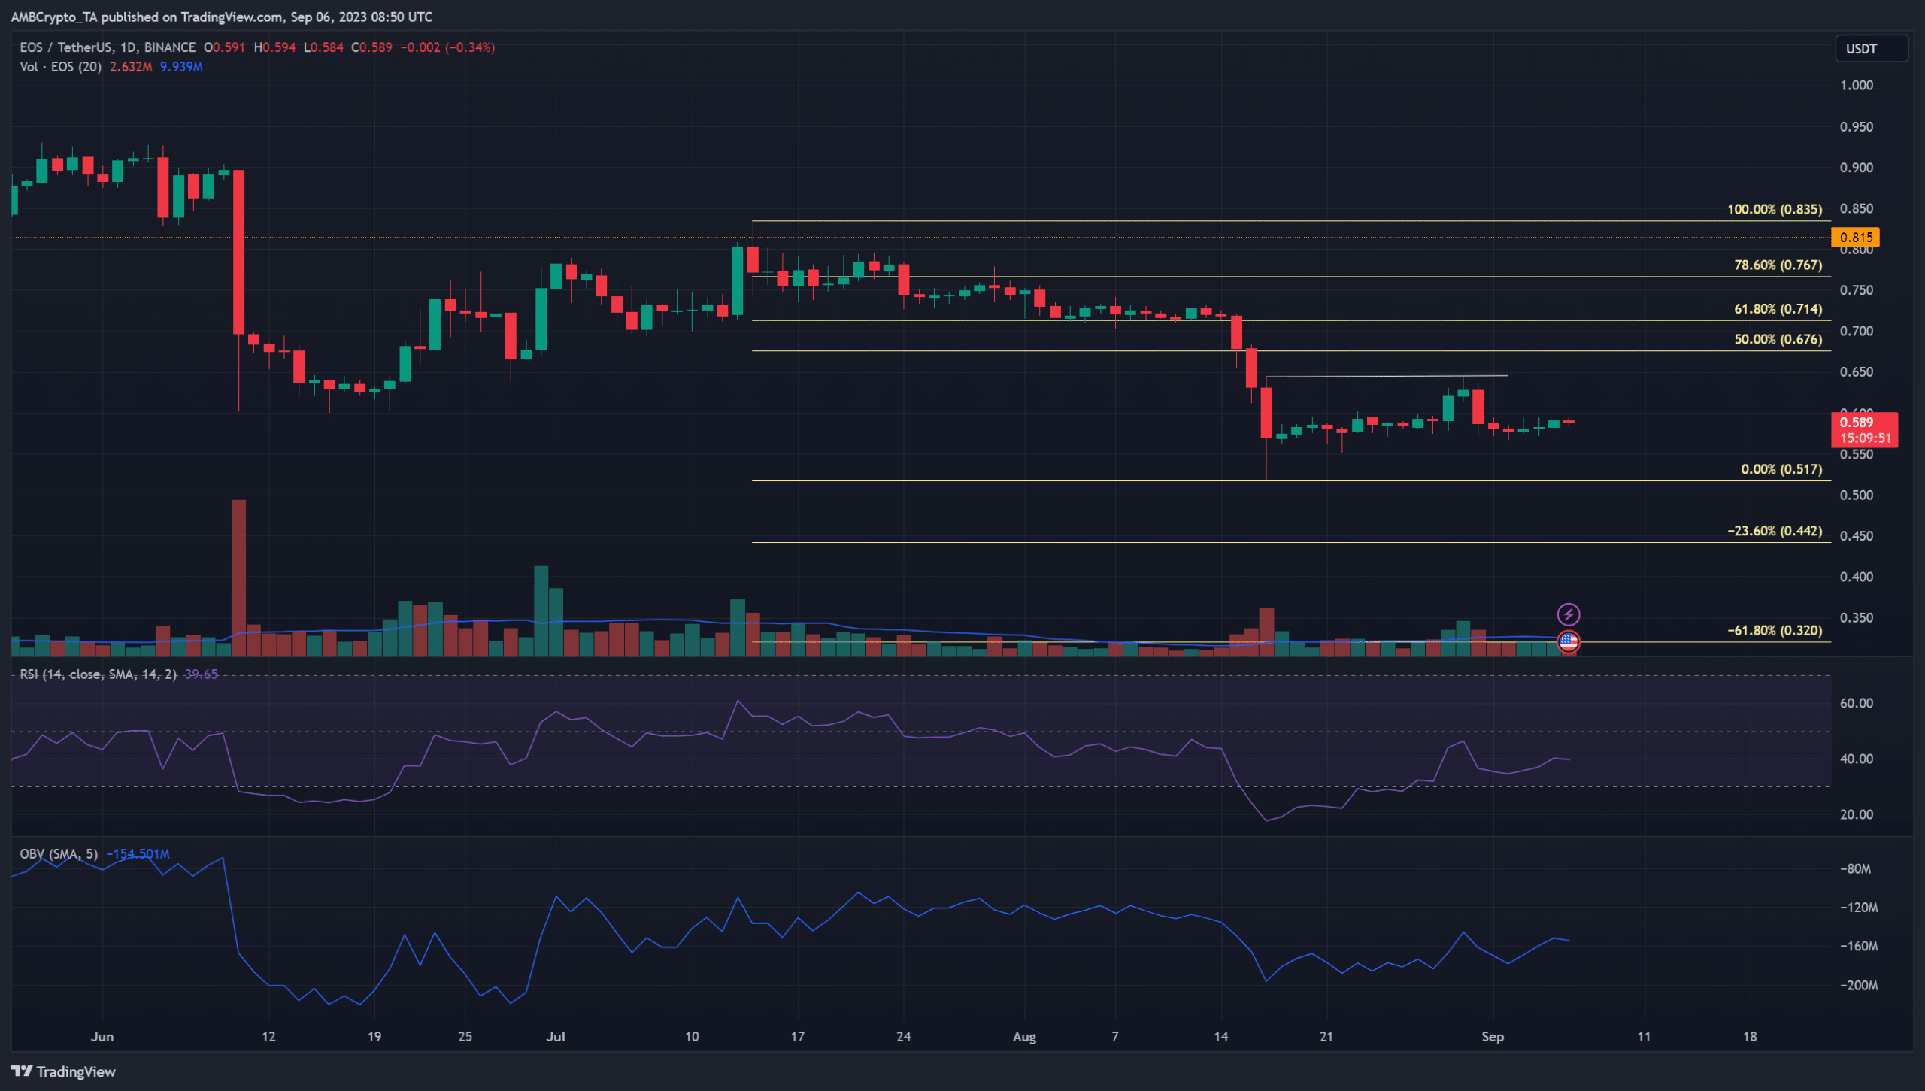1925x1091 pixels.
Task: Click the 0.900 price axis value
Action: tap(1857, 168)
